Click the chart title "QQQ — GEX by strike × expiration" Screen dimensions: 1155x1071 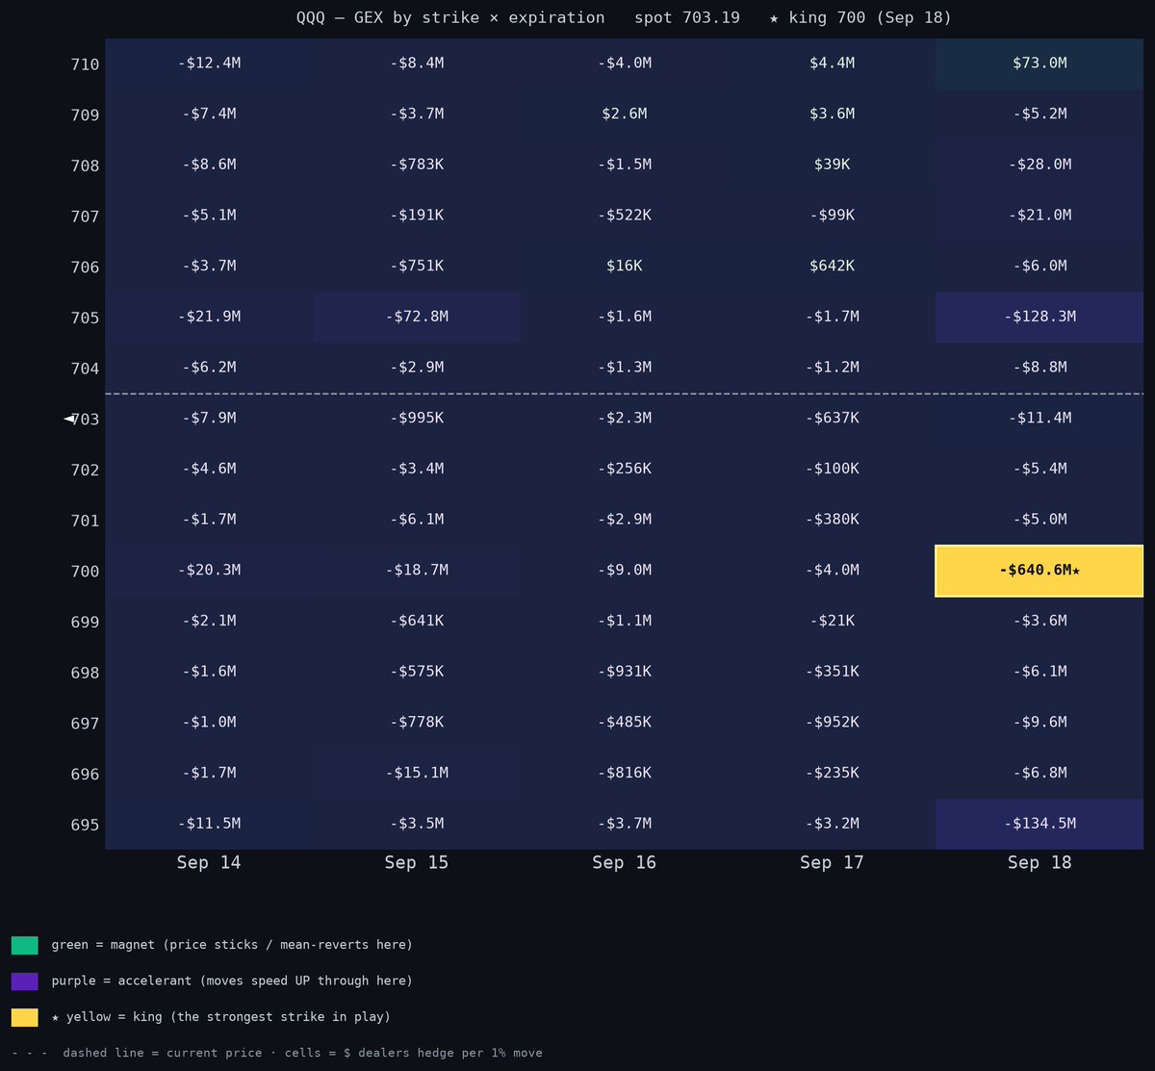(450, 17)
